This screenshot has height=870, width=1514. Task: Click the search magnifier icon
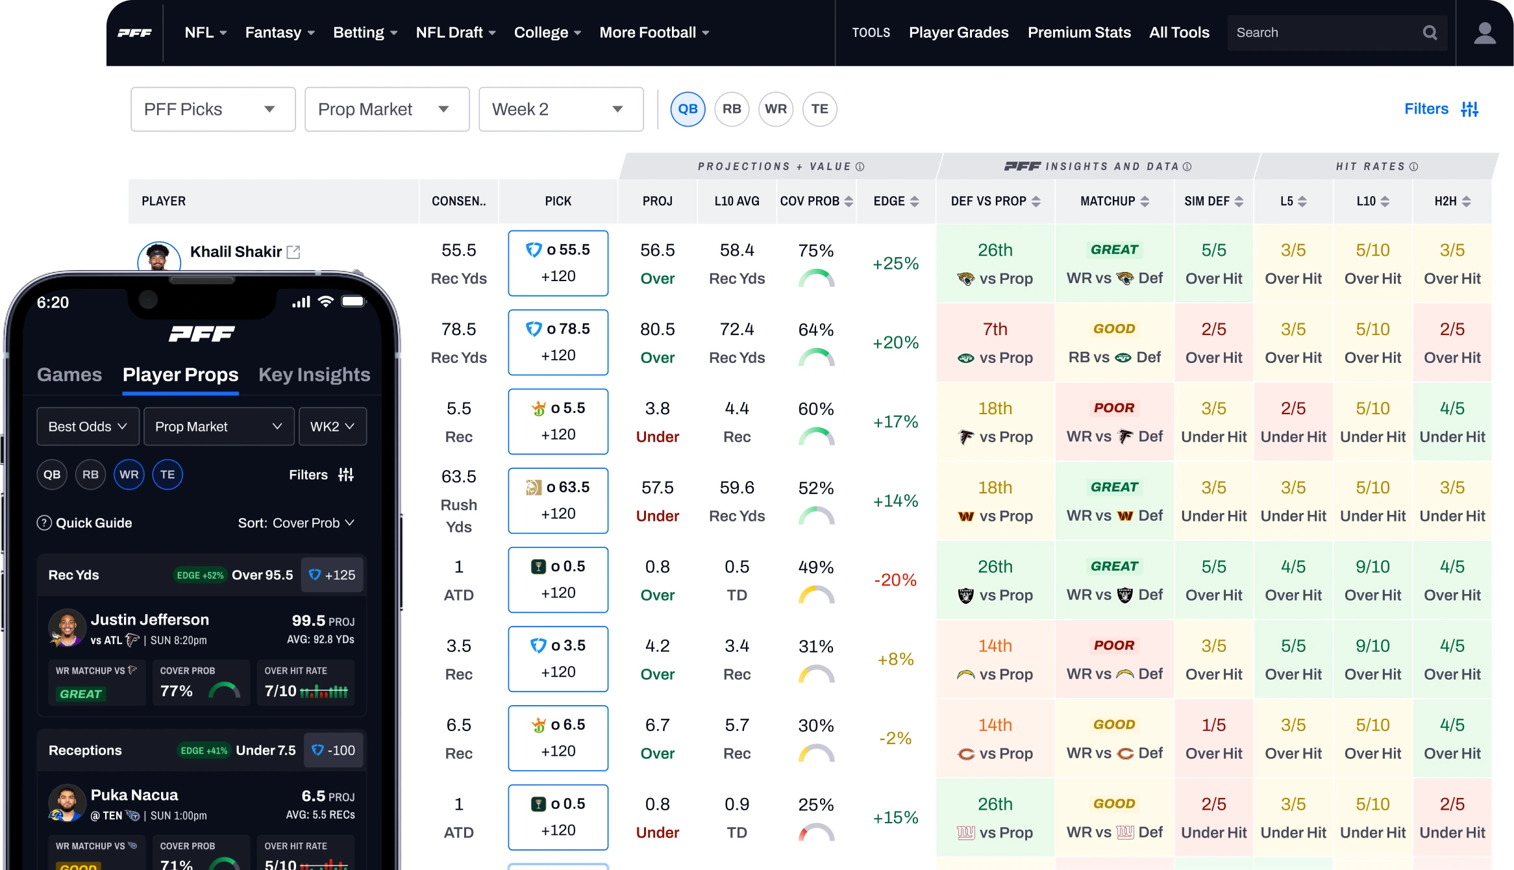[1430, 32]
